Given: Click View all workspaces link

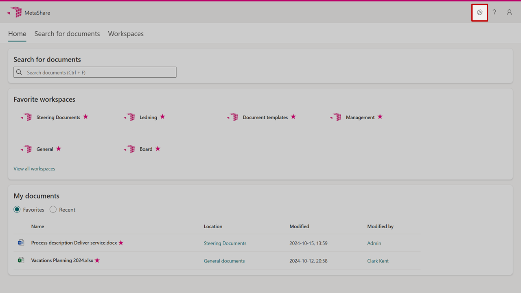Looking at the screenshot, I should (34, 168).
